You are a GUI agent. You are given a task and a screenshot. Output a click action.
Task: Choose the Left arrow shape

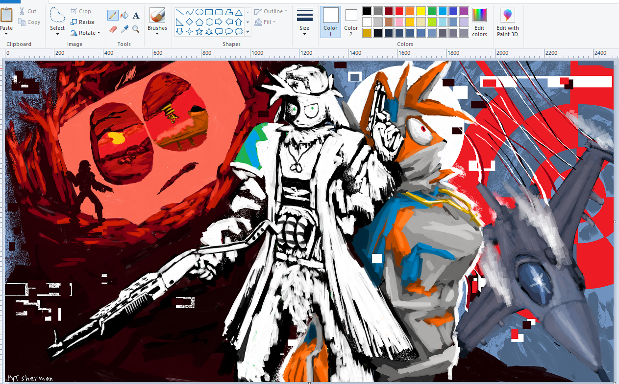pos(229,22)
